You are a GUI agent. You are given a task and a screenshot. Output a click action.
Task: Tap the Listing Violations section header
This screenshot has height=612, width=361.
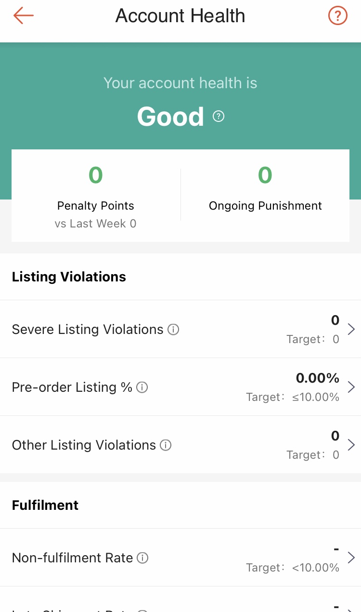click(69, 277)
